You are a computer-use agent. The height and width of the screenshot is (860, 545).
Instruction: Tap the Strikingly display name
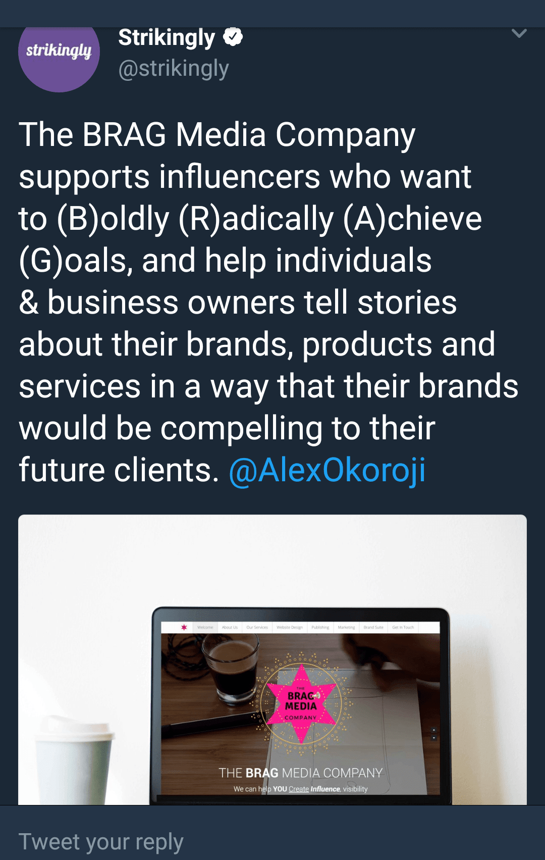click(167, 37)
